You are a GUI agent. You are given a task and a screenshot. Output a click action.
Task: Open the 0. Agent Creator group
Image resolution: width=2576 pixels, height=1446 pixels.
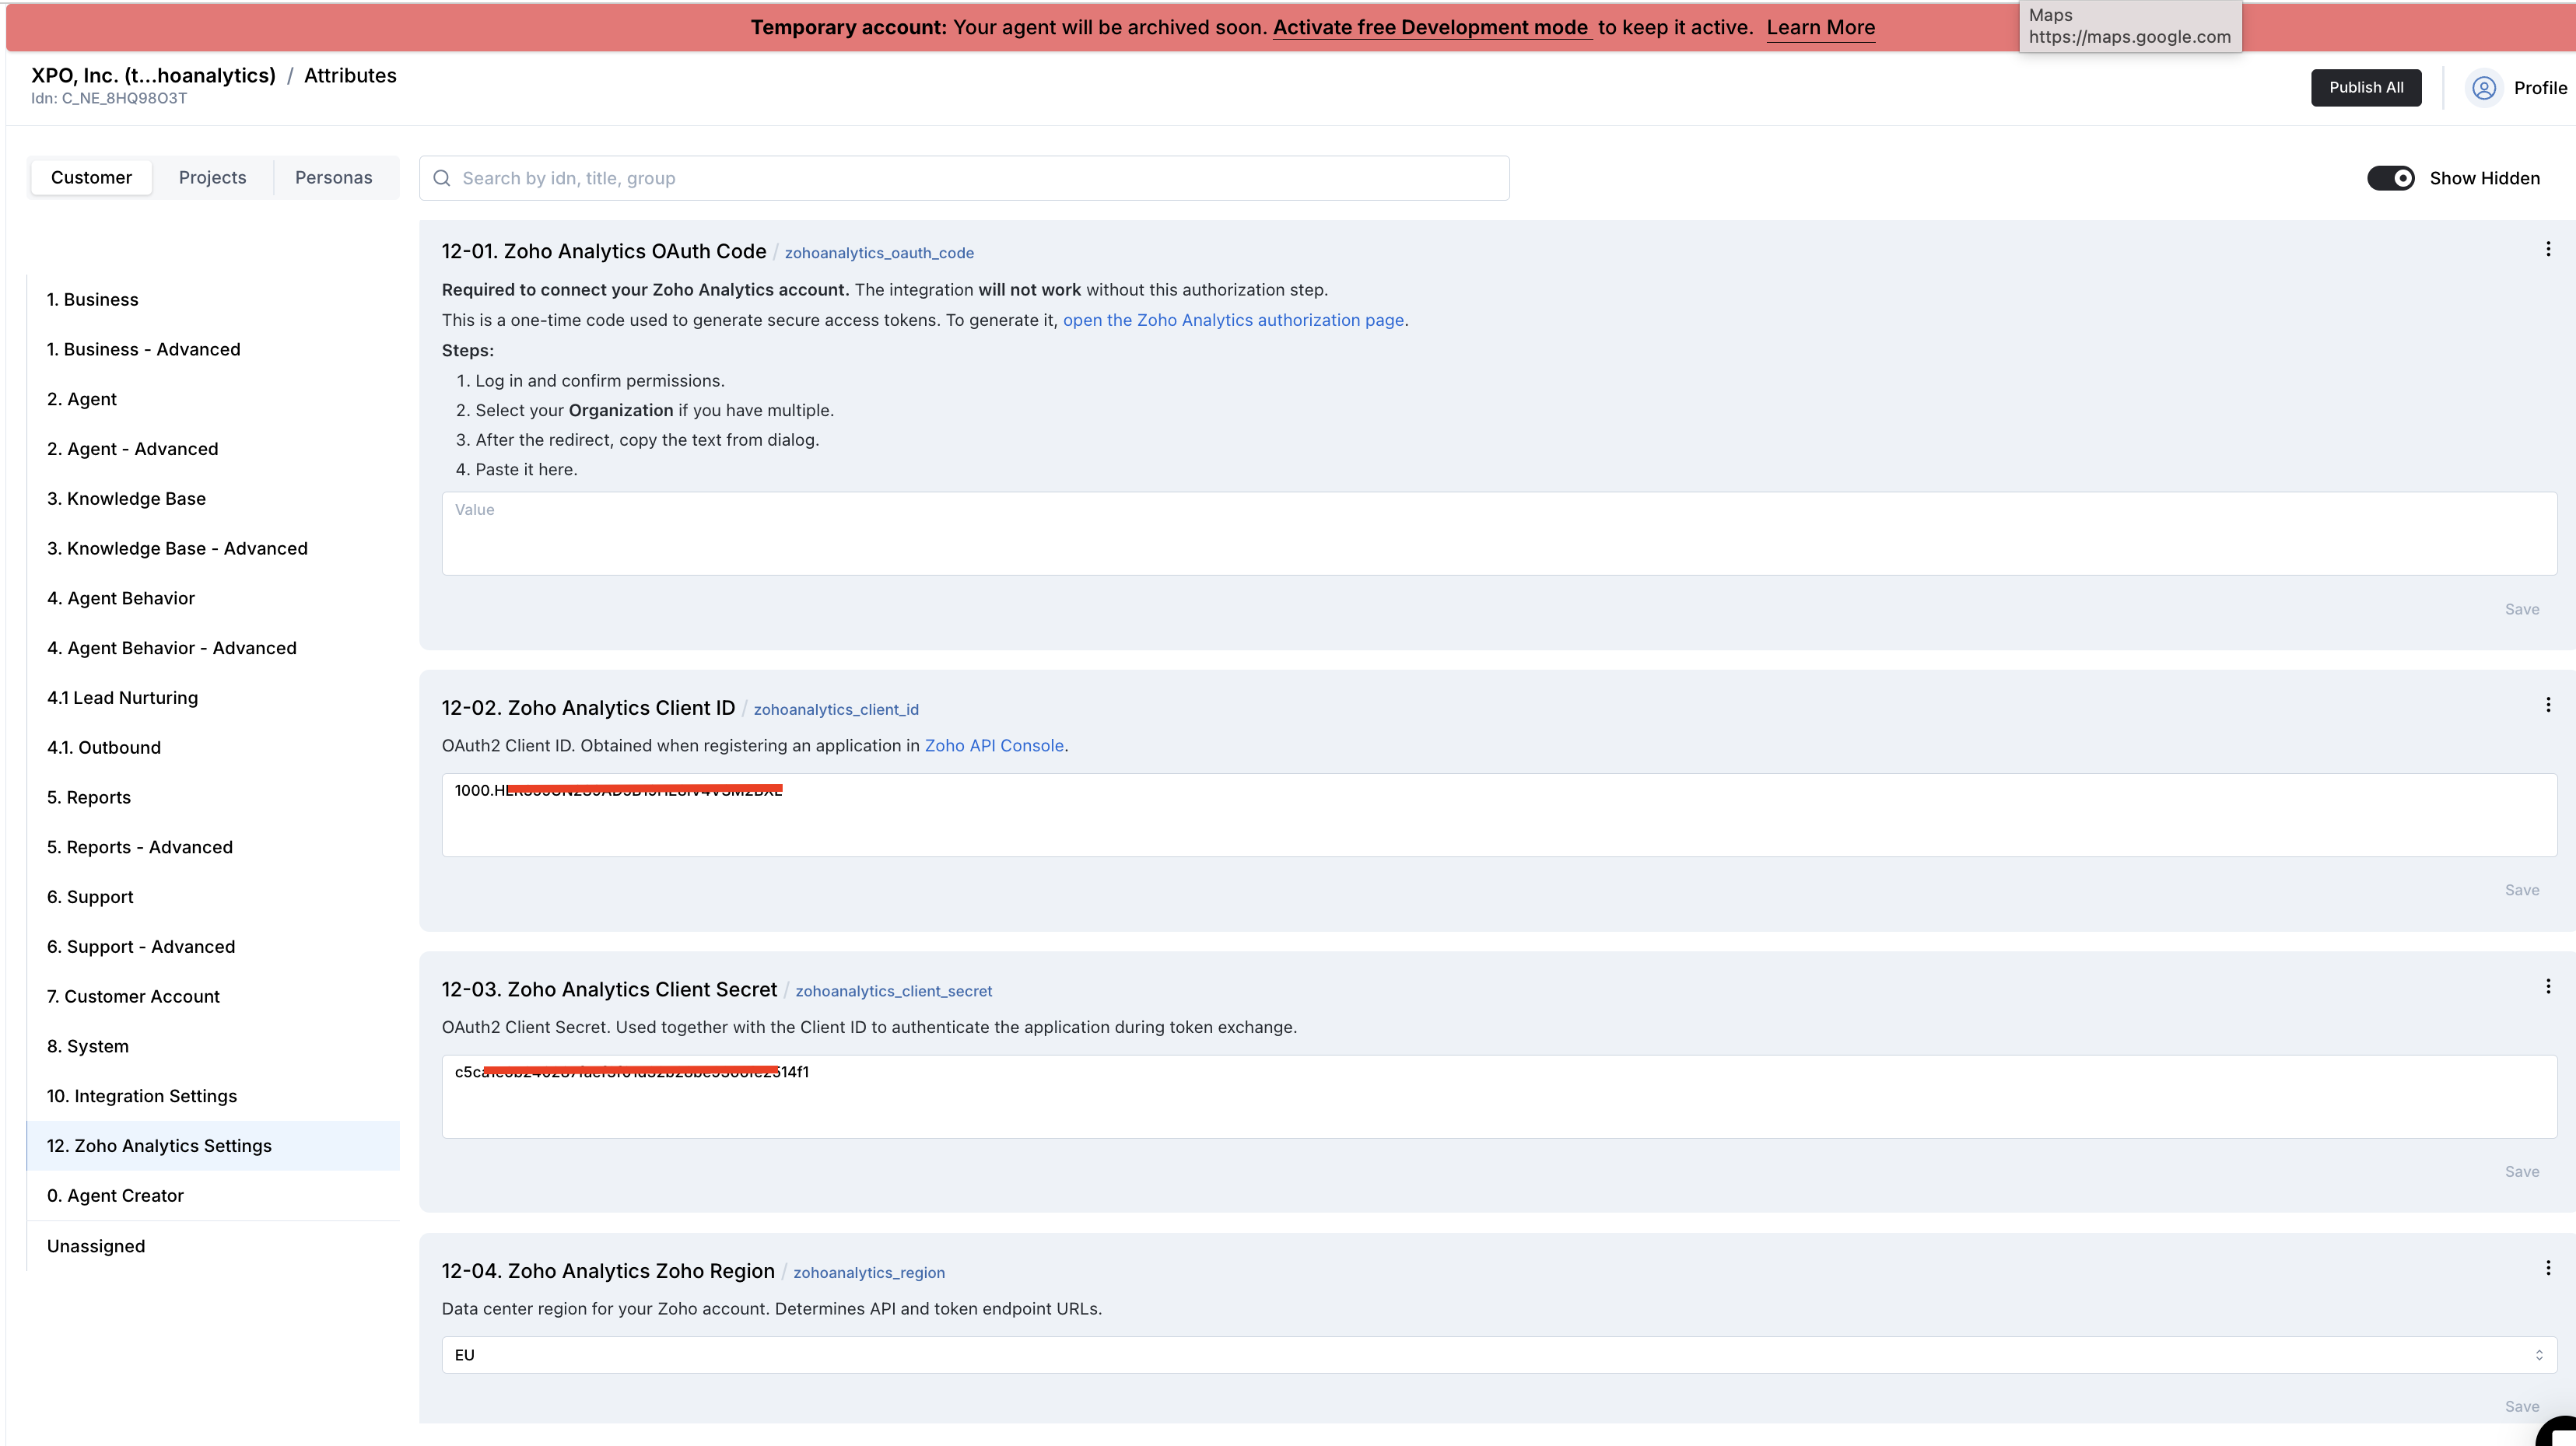click(213, 1196)
